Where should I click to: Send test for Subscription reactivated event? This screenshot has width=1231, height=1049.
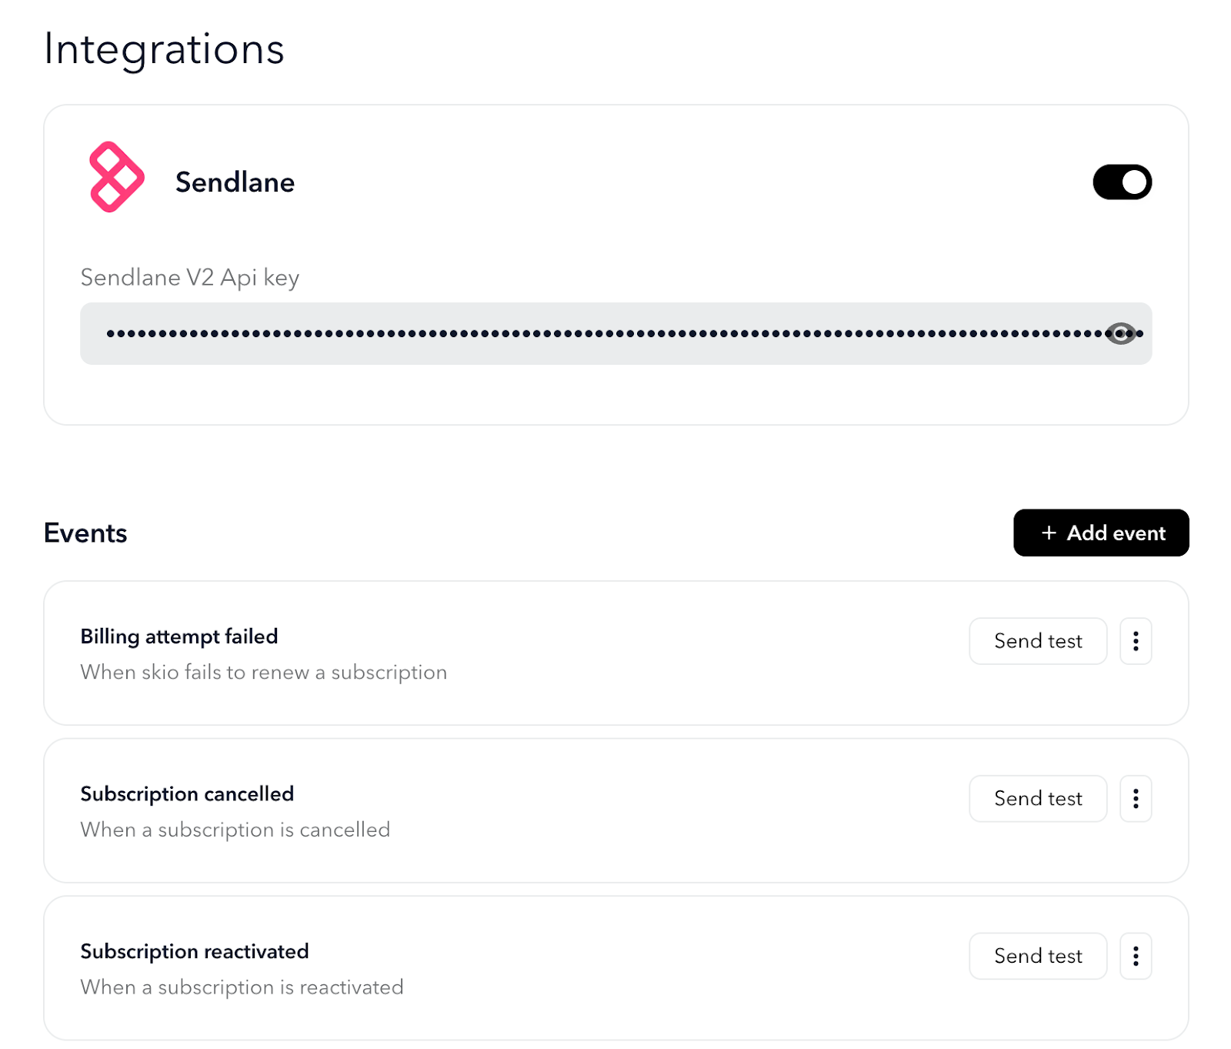point(1038,956)
